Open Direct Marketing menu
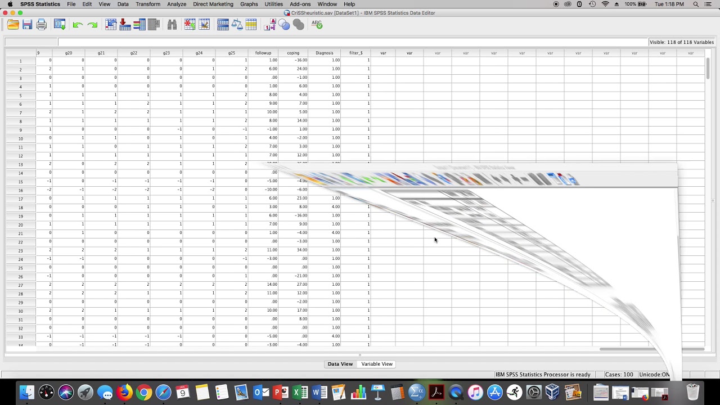 pos(213,4)
